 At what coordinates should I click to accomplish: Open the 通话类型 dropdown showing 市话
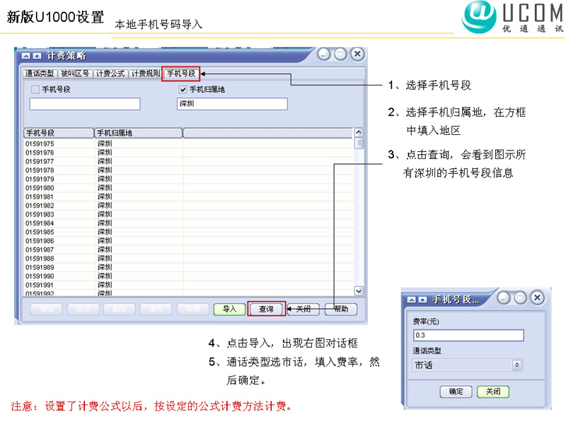point(467,365)
